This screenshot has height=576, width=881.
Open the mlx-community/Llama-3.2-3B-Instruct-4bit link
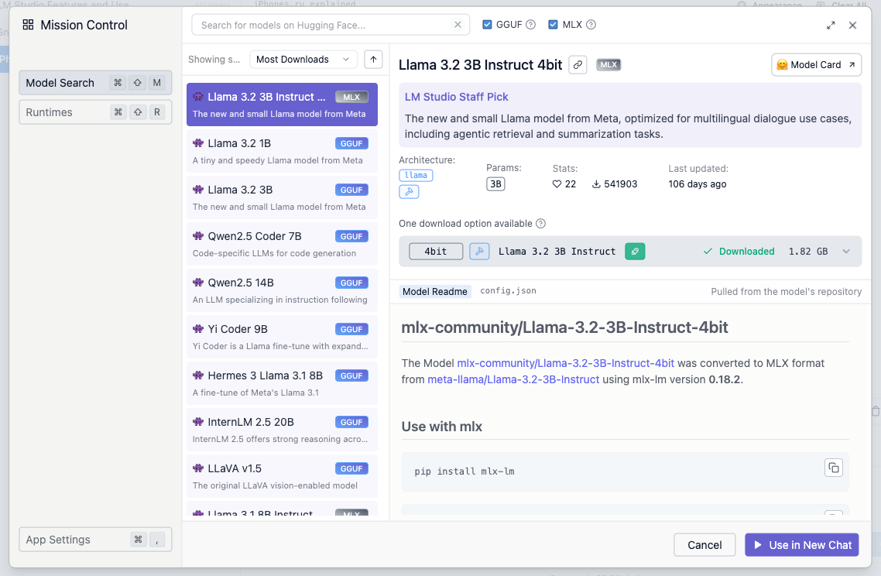pos(565,363)
